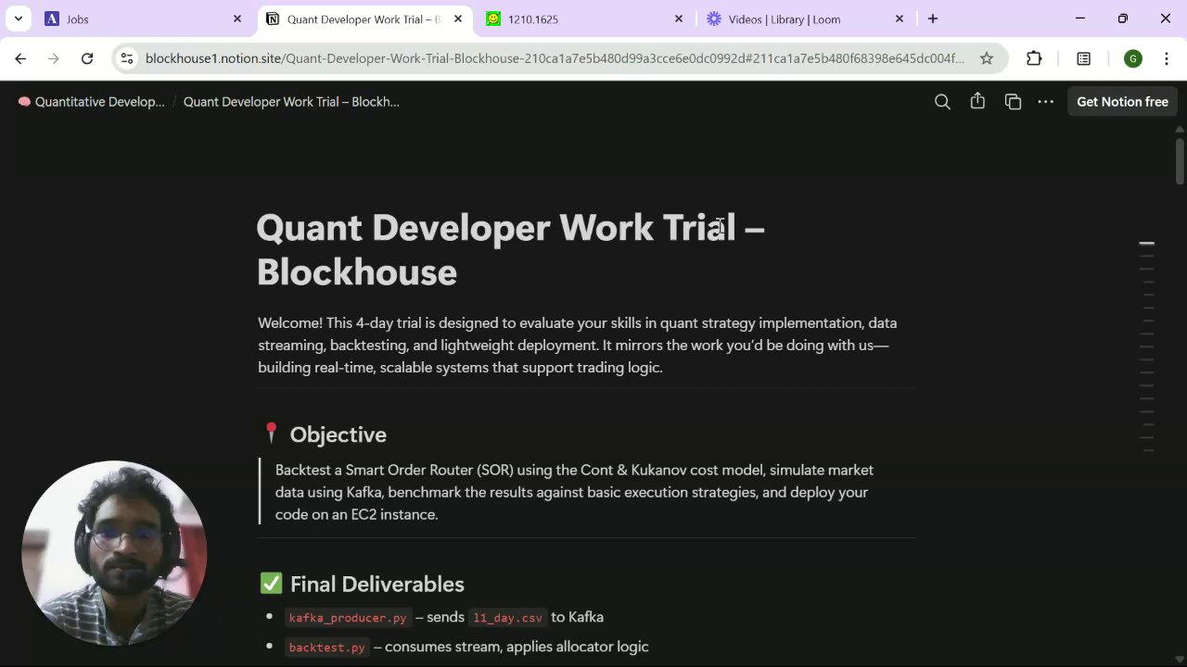This screenshot has width=1187, height=667.
Task: Click the Objective heading
Action: (x=338, y=434)
